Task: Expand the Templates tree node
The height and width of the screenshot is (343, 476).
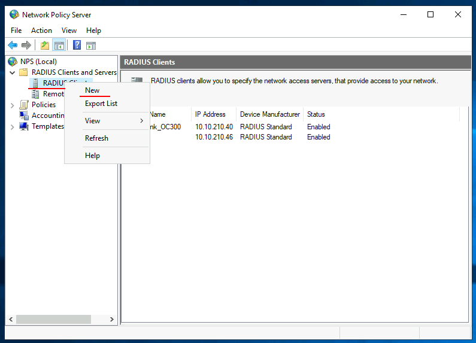Action: coord(13,127)
